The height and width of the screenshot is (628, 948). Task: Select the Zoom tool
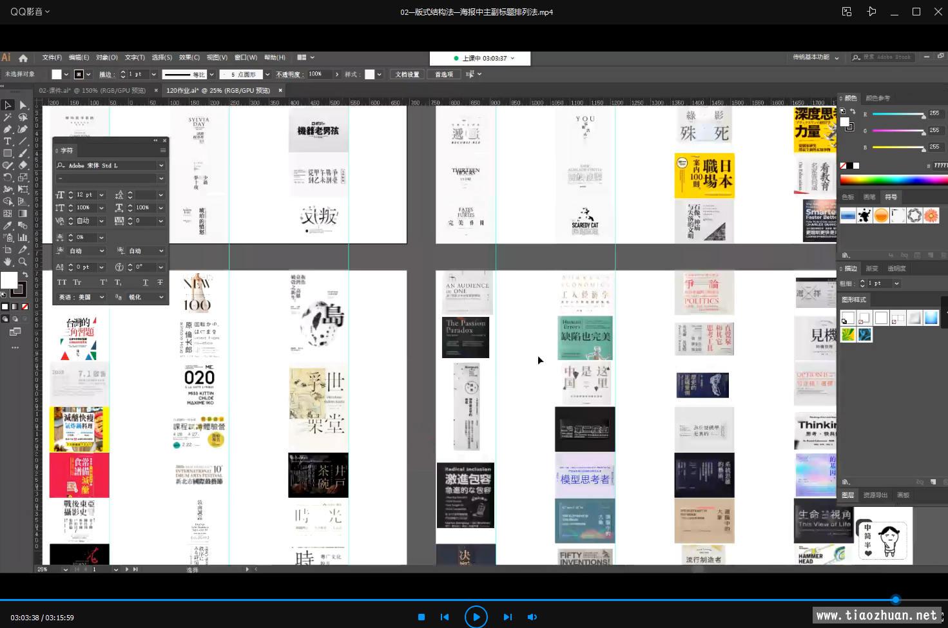click(x=23, y=262)
